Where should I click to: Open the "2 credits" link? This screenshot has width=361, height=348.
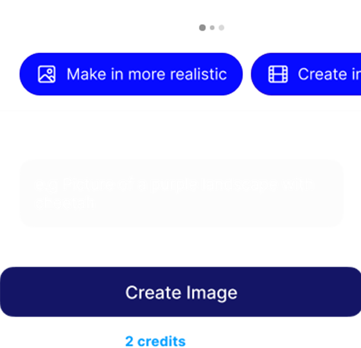(x=155, y=341)
